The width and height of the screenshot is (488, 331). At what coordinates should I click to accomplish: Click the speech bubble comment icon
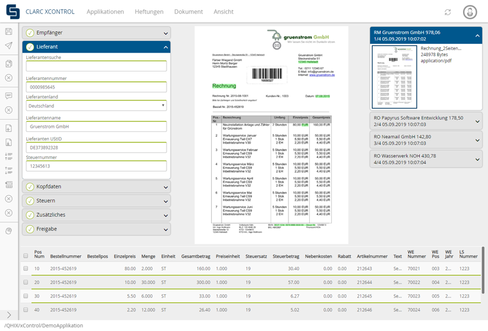pos(9,96)
